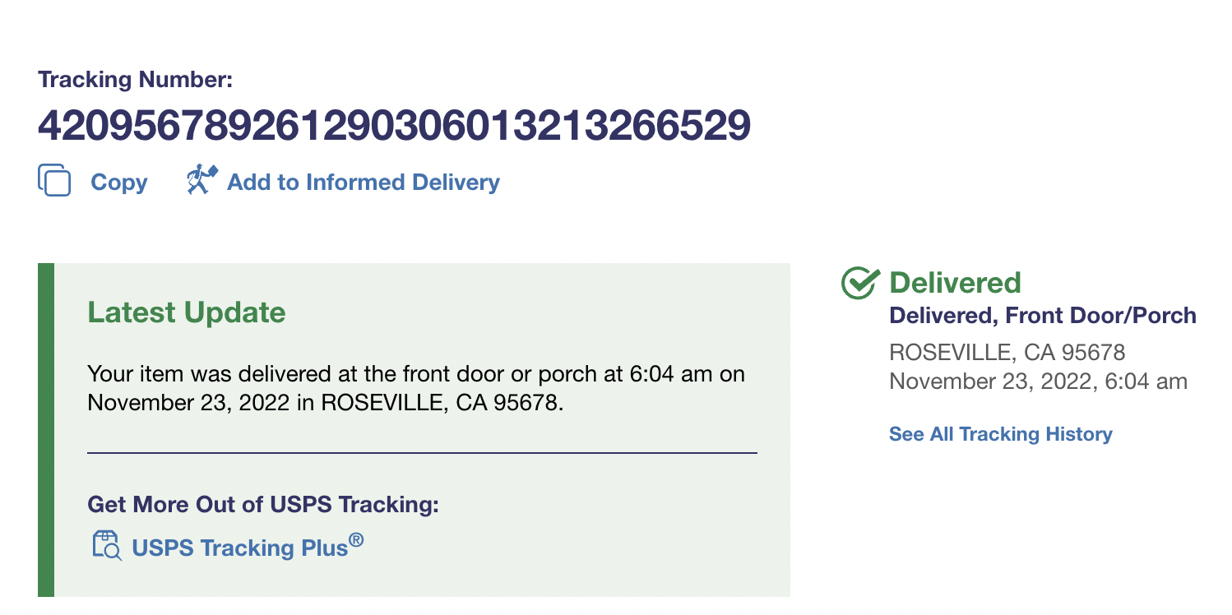Click the registered trademark symbol after Tracking Plus

coord(355,540)
